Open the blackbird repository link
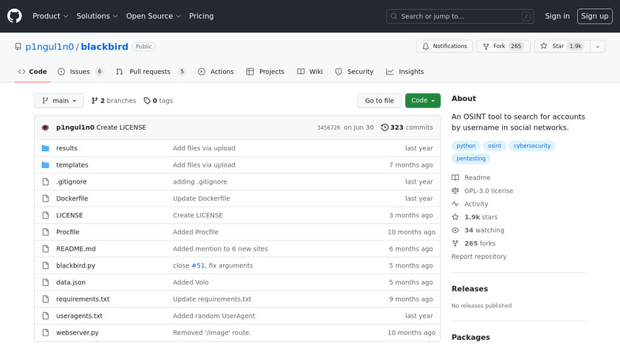Viewport: 620px width, 348px height. pyautogui.click(x=104, y=46)
